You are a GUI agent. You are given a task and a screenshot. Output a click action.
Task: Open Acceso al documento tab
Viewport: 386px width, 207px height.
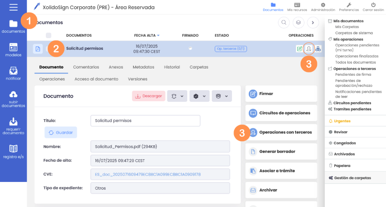[x=96, y=79]
